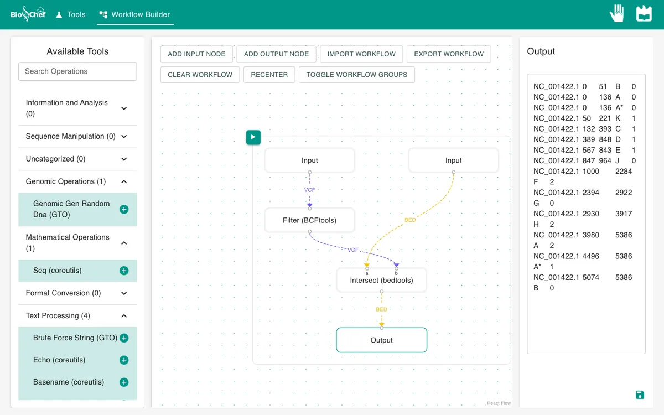Image resolution: width=664 pixels, height=415 pixels.
Task: Click the Tools flask icon
Action: click(x=59, y=14)
